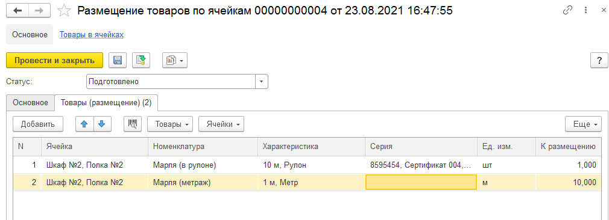Expand the Еще menu button
This screenshot has width=609, height=220.
(x=583, y=124)
